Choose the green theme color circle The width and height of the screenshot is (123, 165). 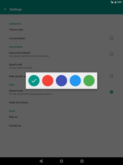(89, 81)
